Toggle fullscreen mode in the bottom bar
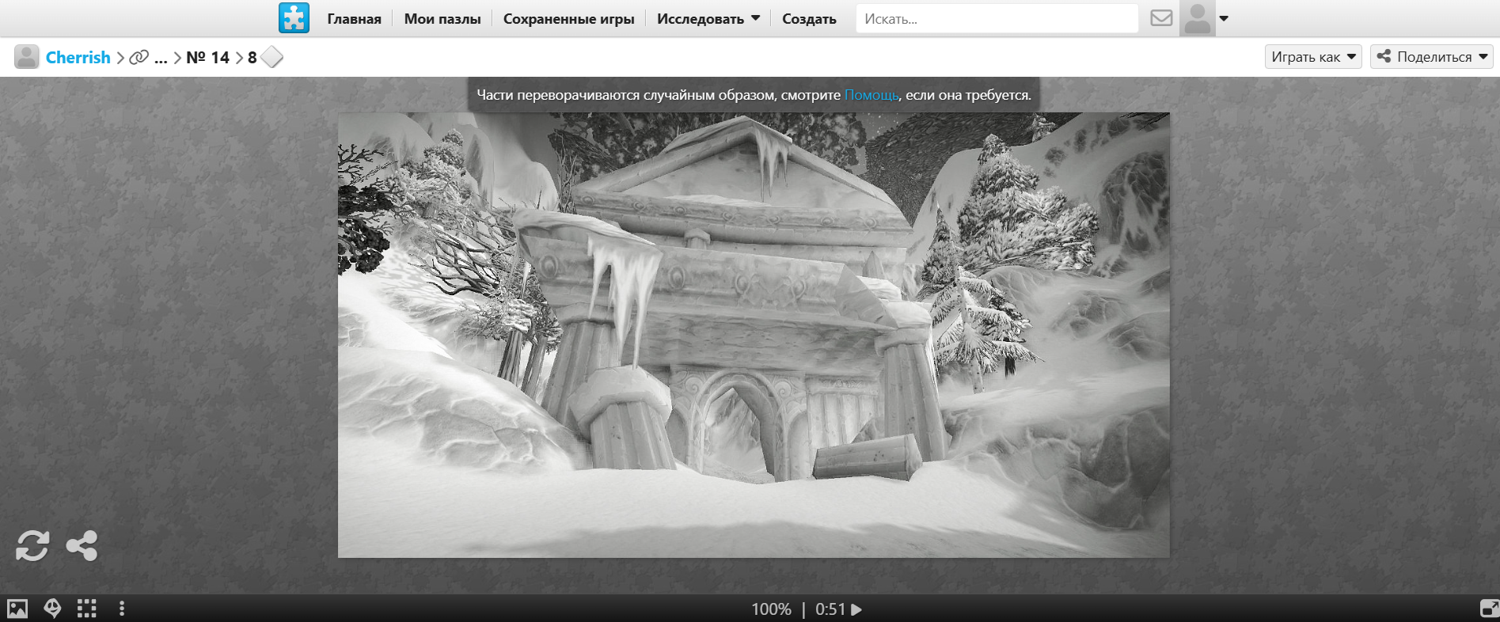The image size is (1500, 622). point(1489,609)
